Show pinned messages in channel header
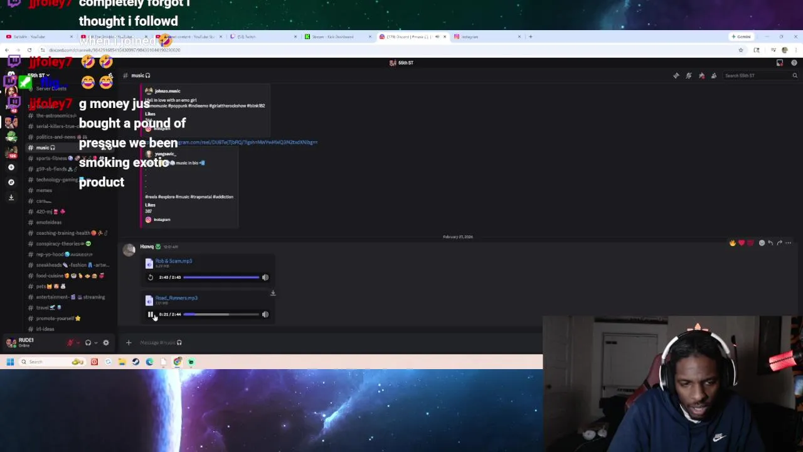 tap(701, 75)
